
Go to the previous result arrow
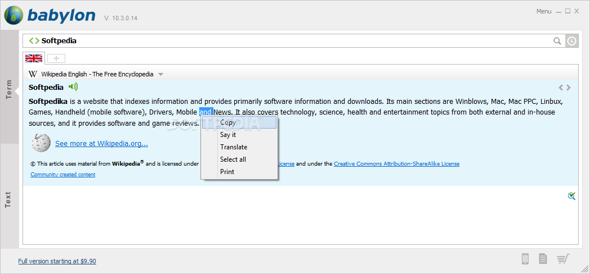coord(561,88)
